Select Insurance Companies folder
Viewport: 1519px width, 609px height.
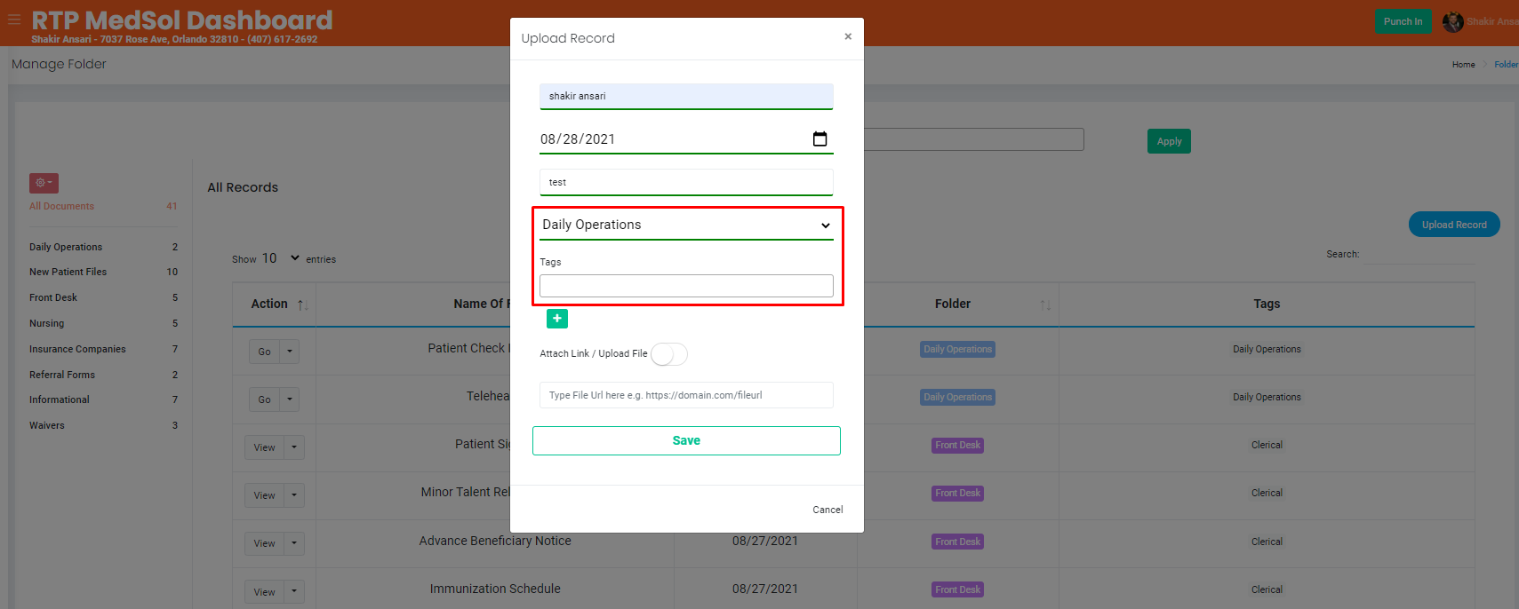[x=77, y=349]
